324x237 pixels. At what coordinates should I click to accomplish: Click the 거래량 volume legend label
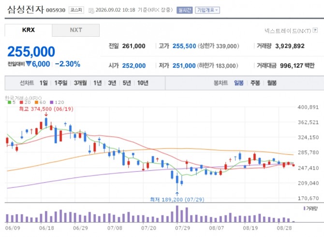(x=310, y=208)
